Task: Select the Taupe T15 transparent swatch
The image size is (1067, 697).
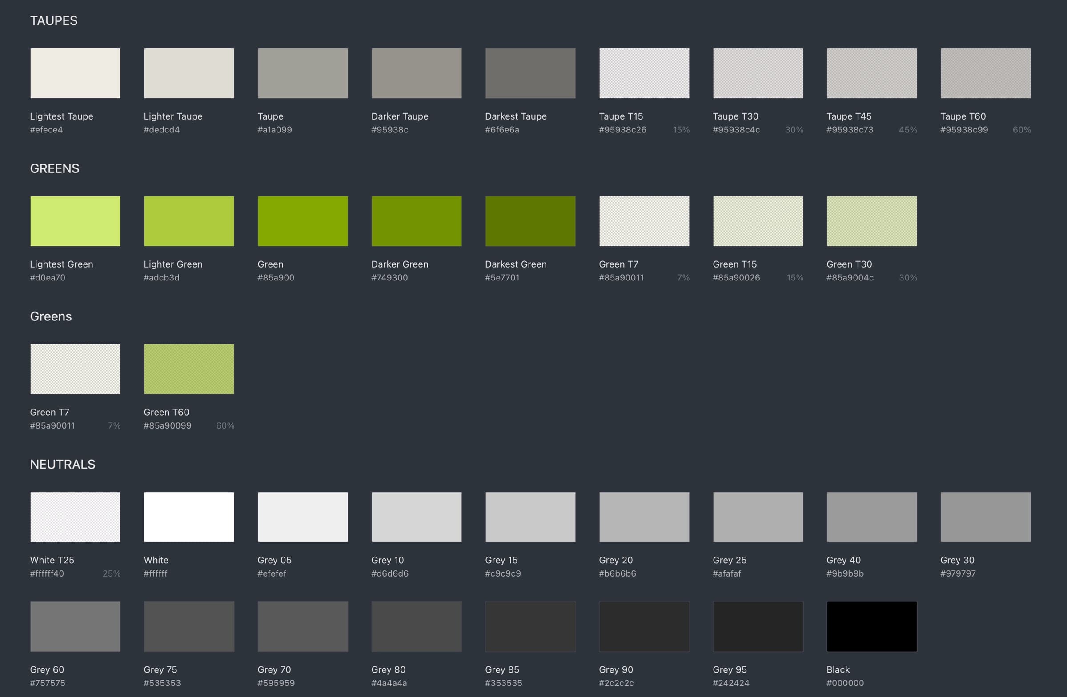Action: (x=644, y=73)
